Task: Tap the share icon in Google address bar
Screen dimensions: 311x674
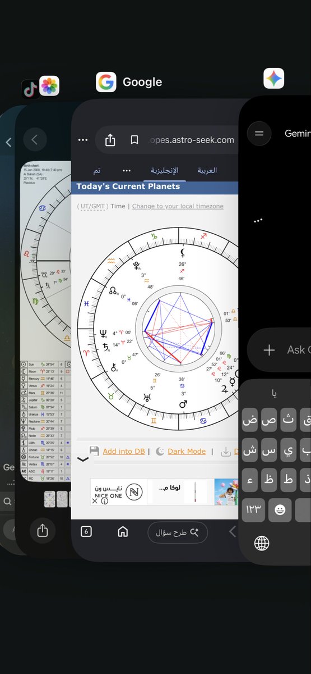Action: click(110, 140)
